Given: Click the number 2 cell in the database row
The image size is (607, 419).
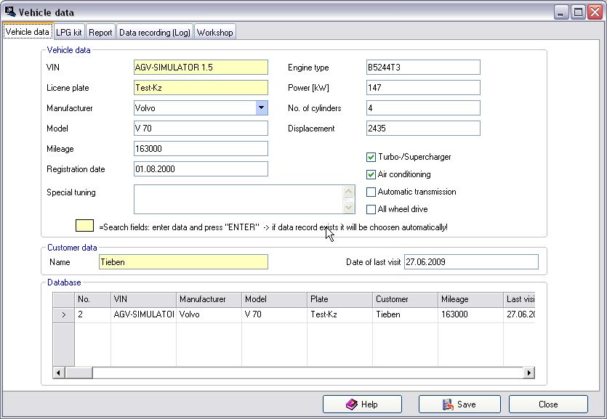Looking at the screenshot, I should click(x=92, y=315).
